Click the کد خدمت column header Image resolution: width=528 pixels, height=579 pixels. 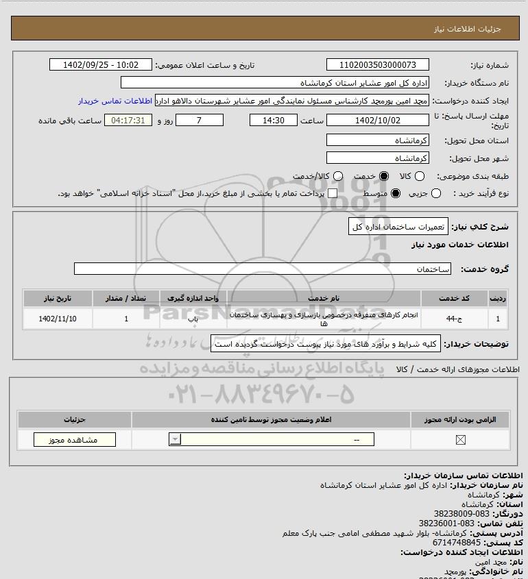(454, 298)
